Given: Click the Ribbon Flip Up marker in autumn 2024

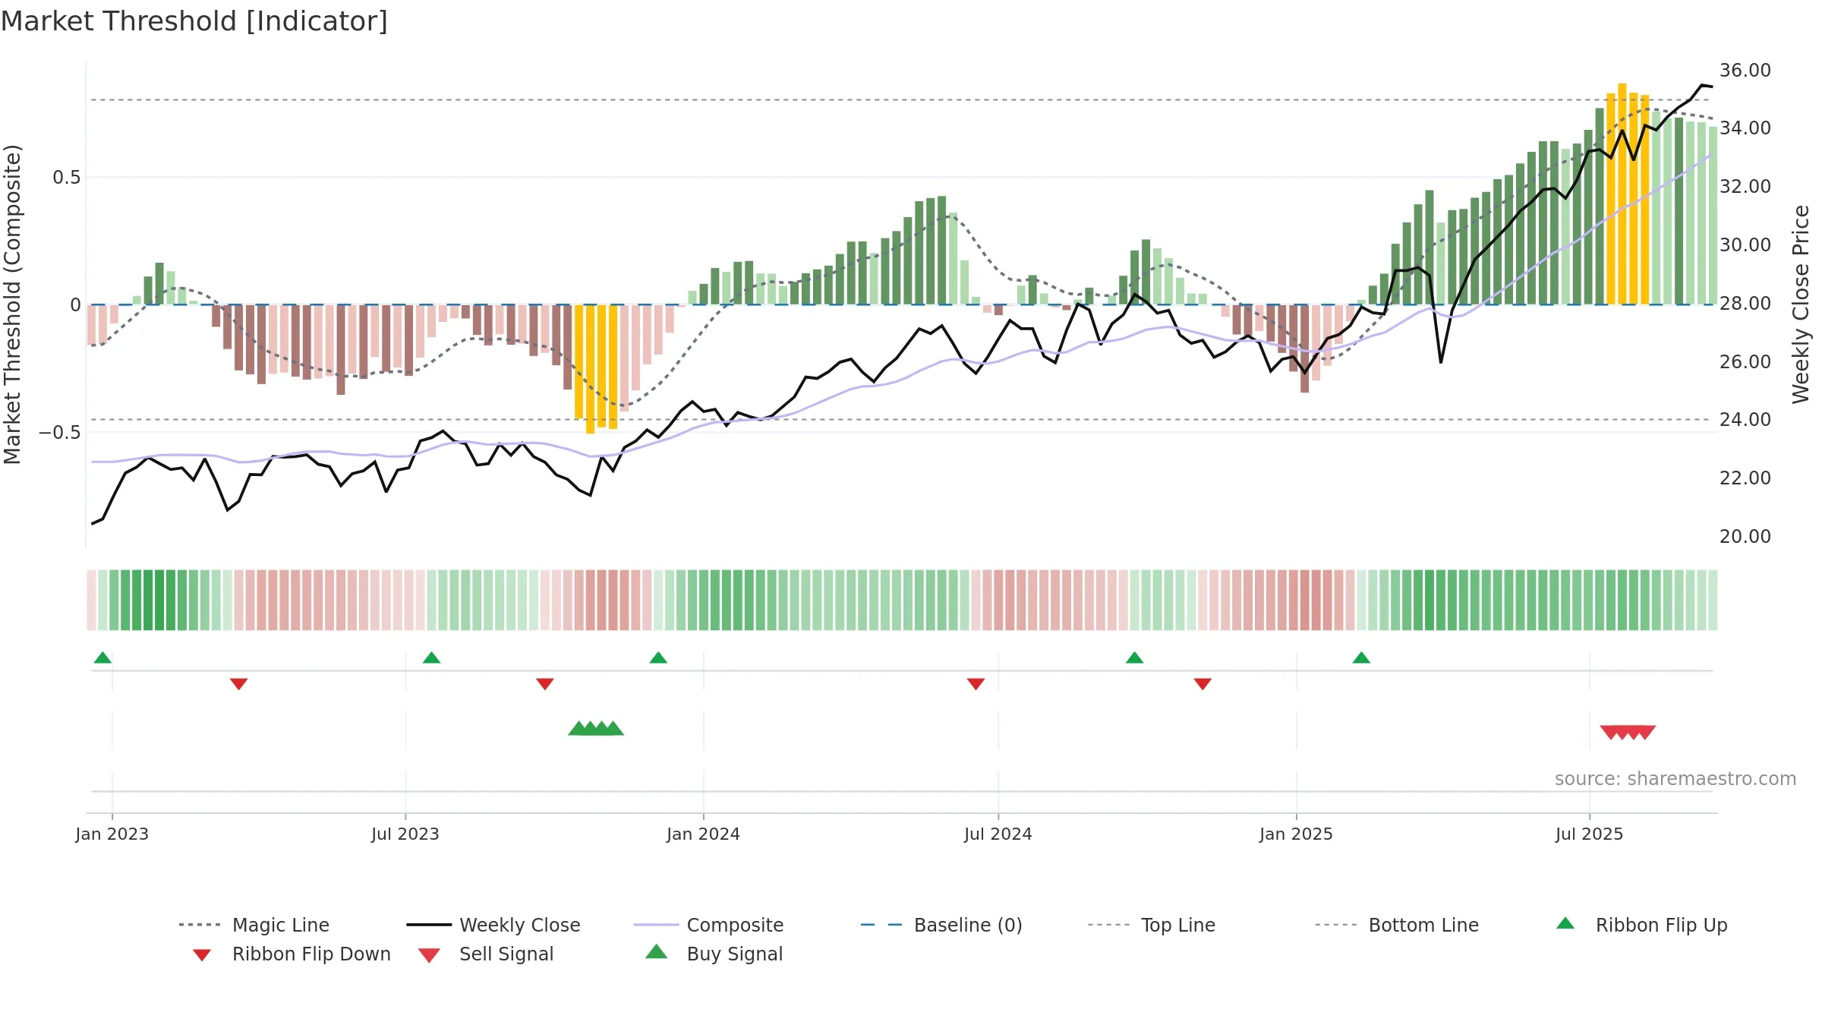Looking at the screenshot, I should [1134, 658].
